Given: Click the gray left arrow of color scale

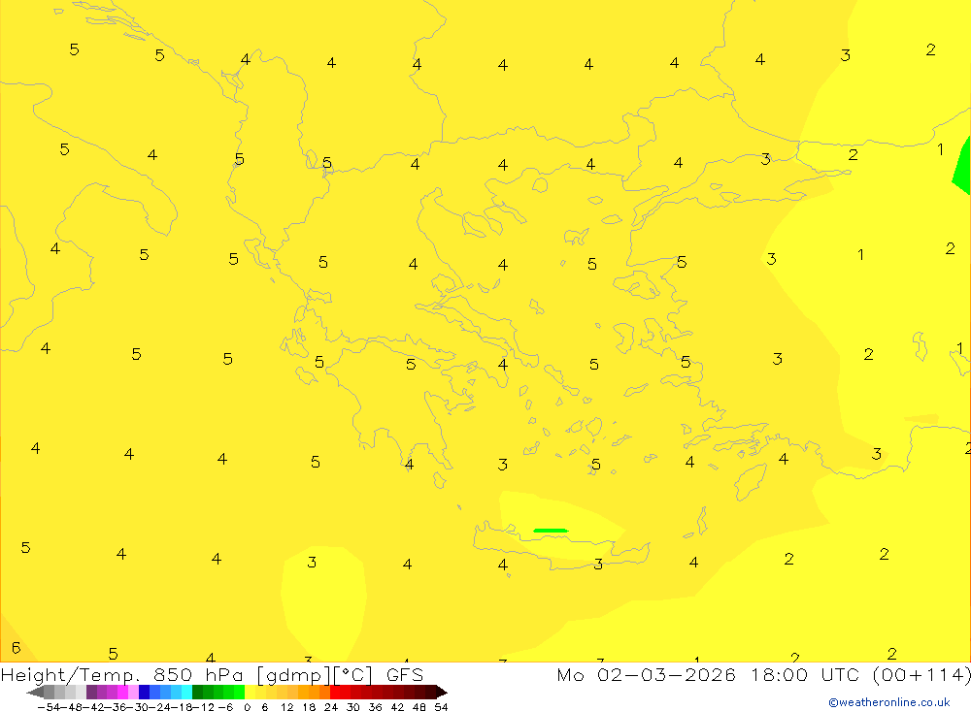Looking at the screenshot, I should [35, 693].
